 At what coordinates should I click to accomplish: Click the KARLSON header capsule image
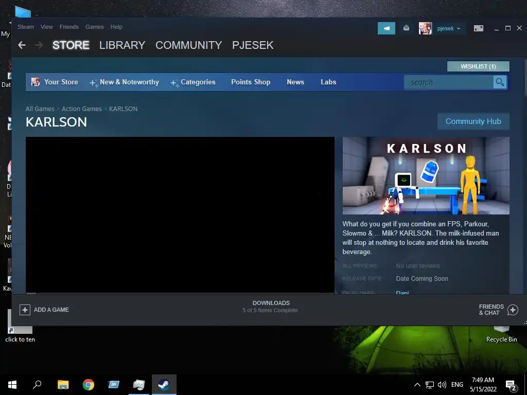[x=426, y=175]
